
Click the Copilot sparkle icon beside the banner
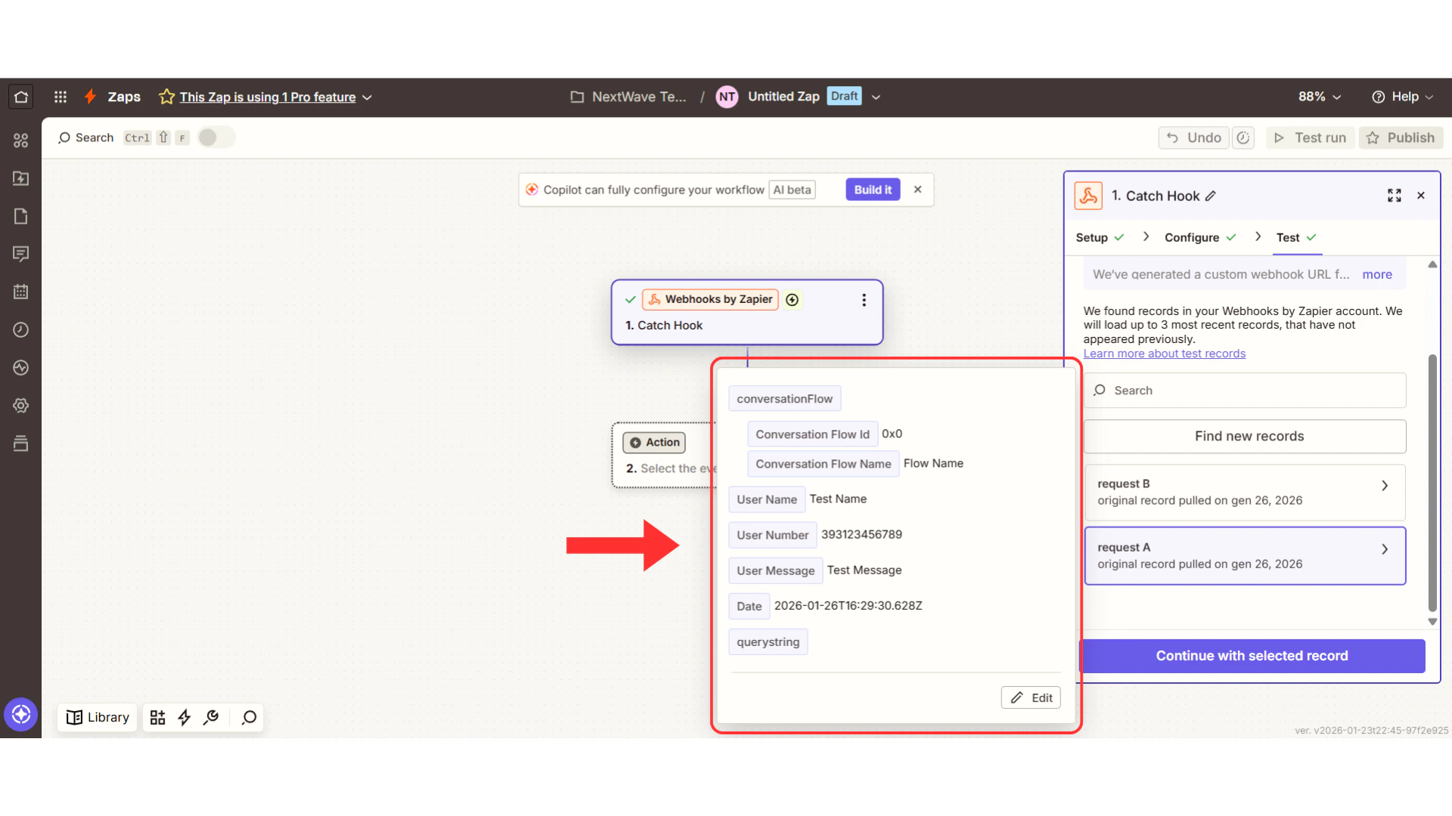(533, 190)
